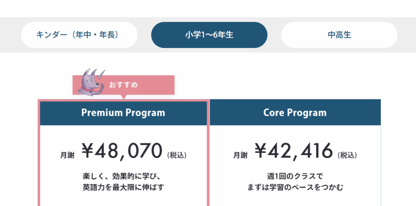Screen dimensions: 416x206
Task: Click 月謝 label in Core Program card
Action: [x=240, y=155]
